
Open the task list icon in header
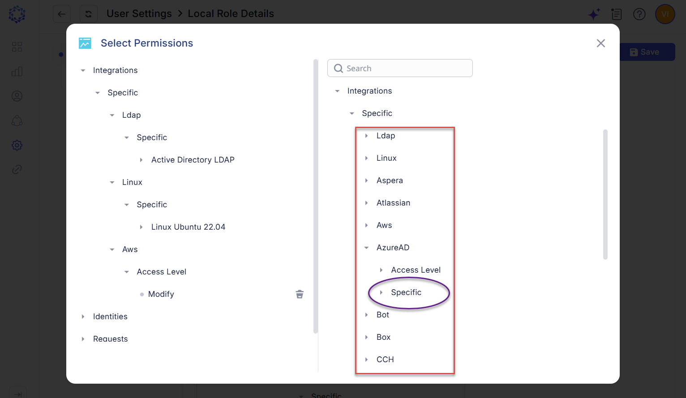(x=617, y=14)
